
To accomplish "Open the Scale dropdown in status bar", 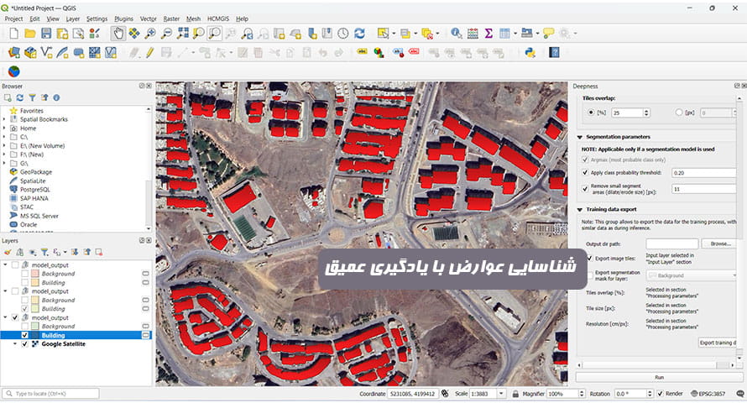I will tap(501, 394).
